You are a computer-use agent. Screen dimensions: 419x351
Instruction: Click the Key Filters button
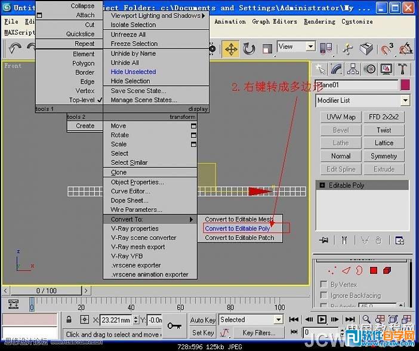point(259,332)
